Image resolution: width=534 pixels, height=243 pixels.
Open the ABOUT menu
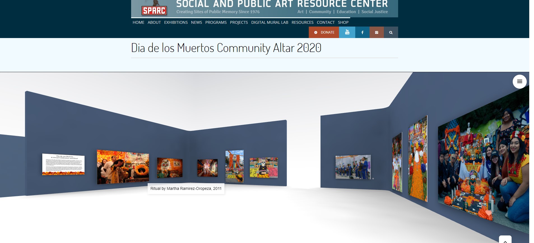pos(154,22)
